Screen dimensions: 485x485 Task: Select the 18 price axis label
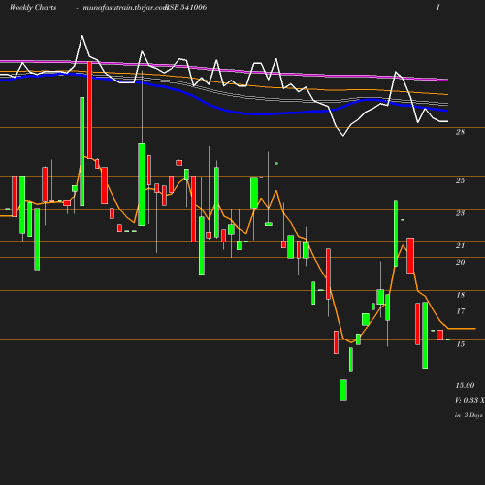click(460, 295)
